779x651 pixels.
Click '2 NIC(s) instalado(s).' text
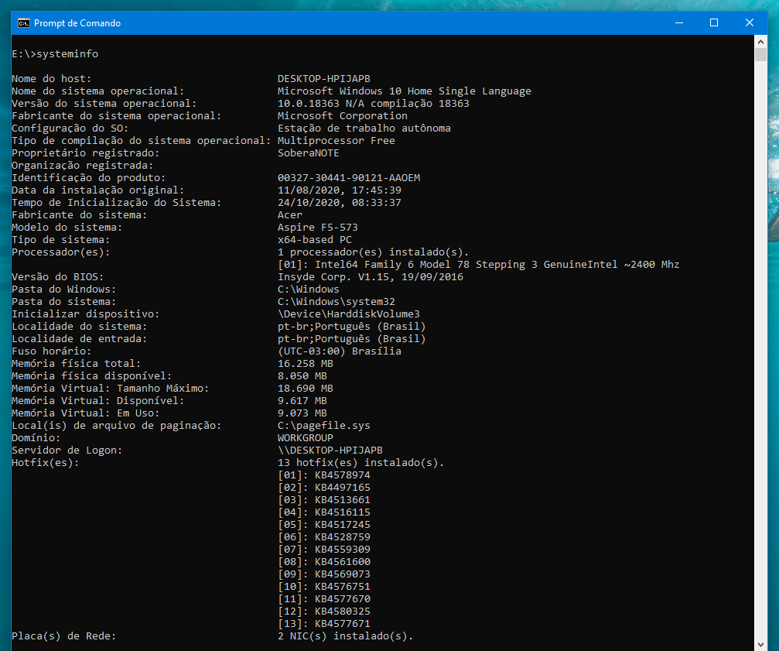tap(345, 636)
